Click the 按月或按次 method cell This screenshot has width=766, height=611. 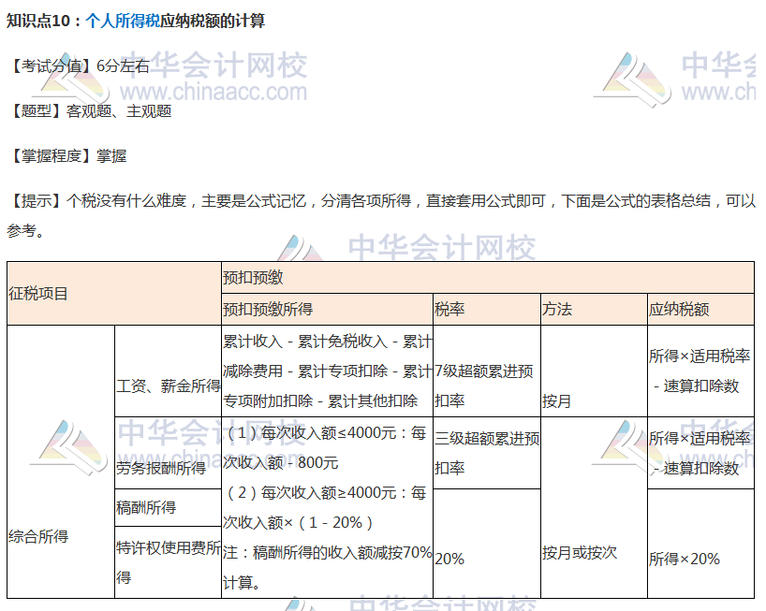pos(594,507)
